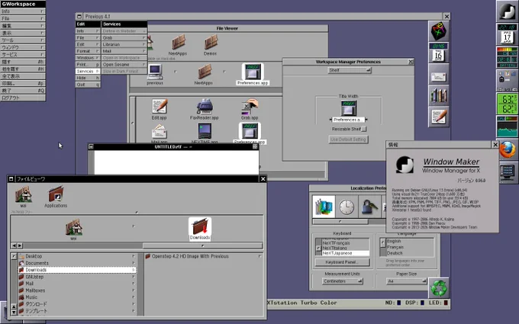
Task: Click the Downloads folder icon in path view
Action: coord(200,229)
